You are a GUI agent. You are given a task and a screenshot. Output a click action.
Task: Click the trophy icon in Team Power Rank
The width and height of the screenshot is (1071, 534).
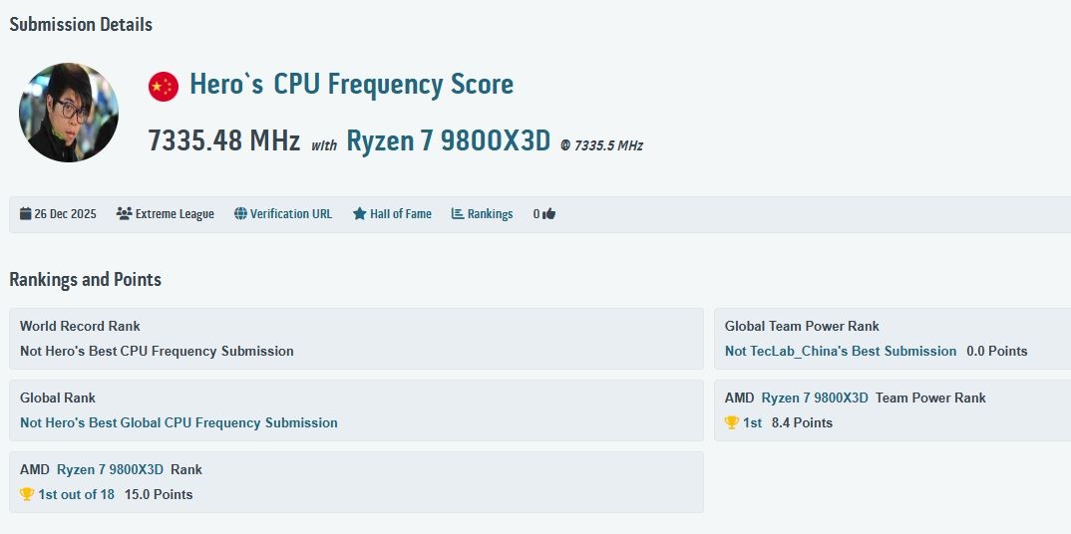732,422
